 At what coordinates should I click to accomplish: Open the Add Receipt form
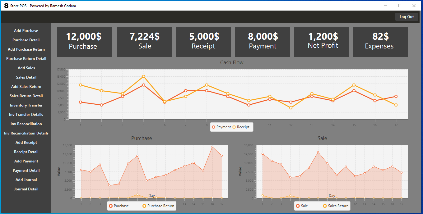click(26, 143)
